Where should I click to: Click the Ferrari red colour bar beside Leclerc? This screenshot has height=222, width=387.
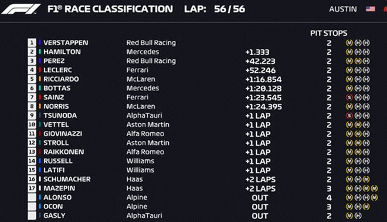(40, 70)
